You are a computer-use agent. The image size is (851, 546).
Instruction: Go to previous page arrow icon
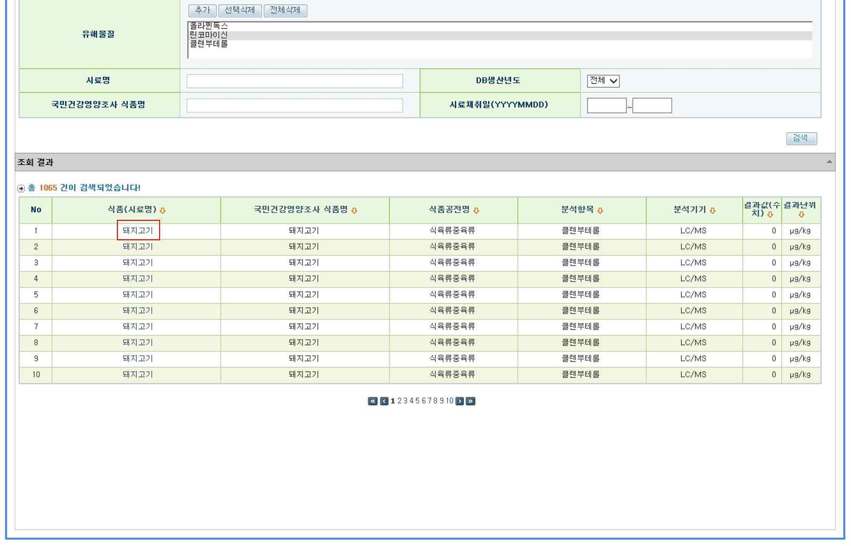click(384, 401)
